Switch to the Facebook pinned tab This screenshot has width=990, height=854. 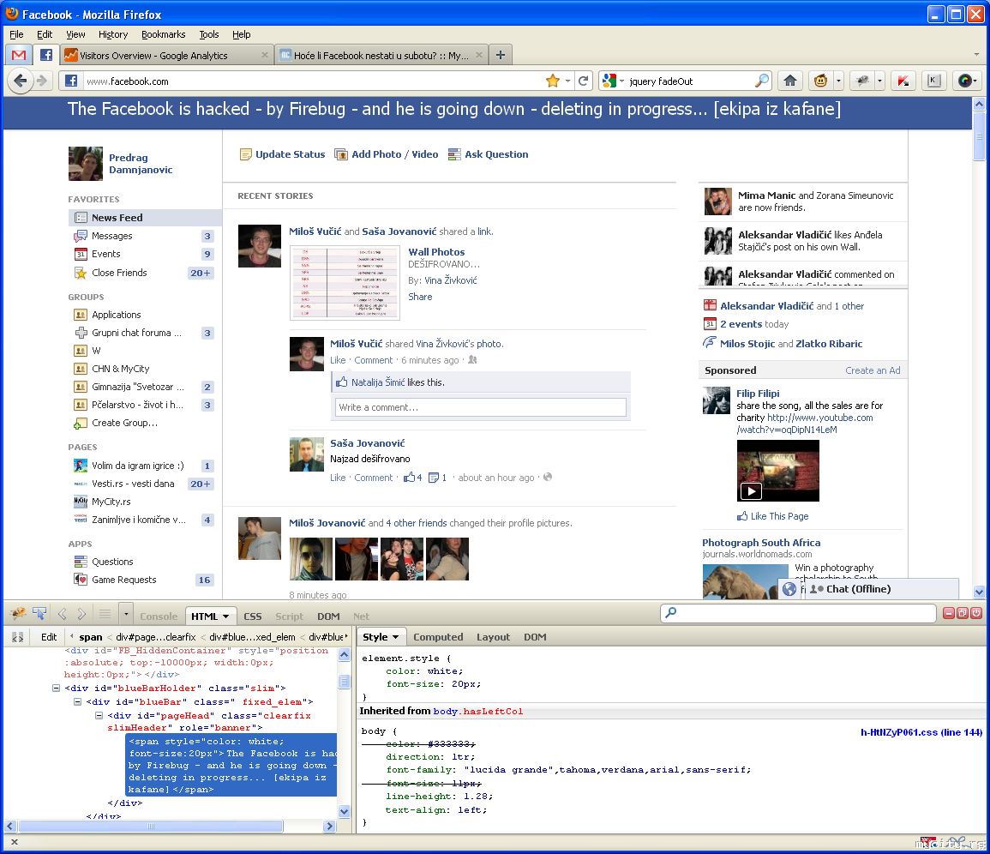[x=46, y=55]
